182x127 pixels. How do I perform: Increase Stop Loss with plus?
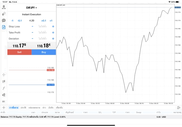click(53, 26)
